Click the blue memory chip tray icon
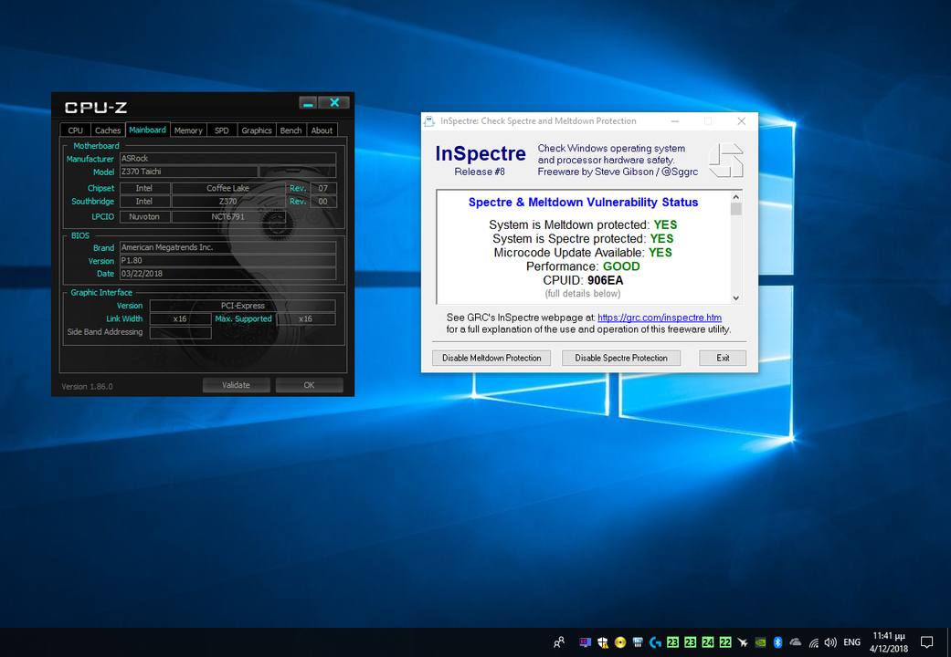The image size is (951, 657). tap(638, 642)
